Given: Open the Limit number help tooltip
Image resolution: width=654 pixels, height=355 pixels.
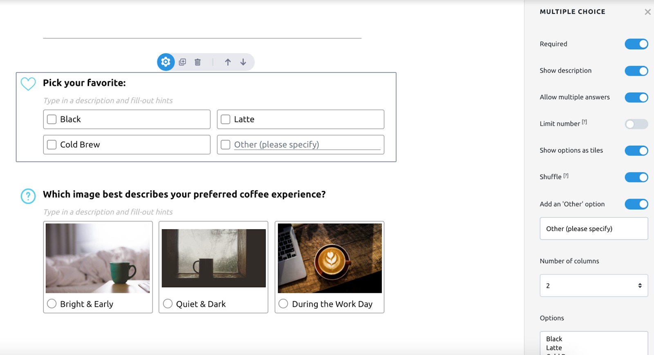Looking at the screenshot, I should [585, 122].
